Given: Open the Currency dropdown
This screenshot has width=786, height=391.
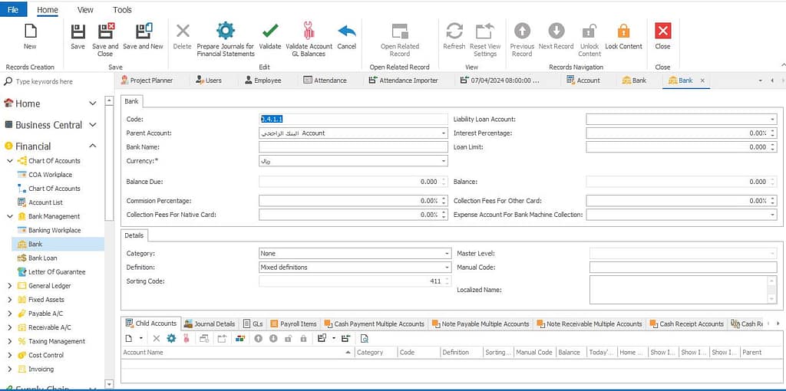Looking at the screenshot, I should pyautogui.click(x=444, y=161).
